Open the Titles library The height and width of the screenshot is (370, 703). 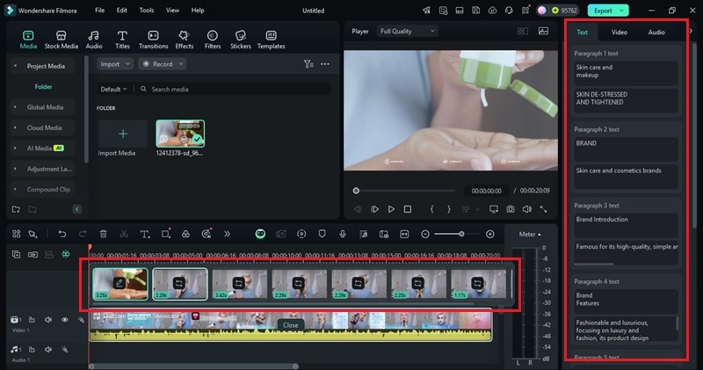coord(122,40)
